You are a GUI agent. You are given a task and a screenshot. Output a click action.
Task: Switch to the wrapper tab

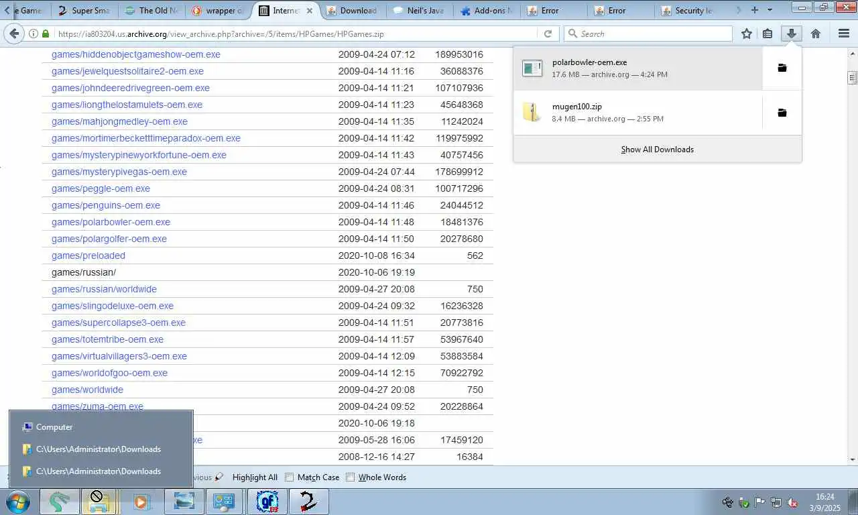(x=218, y=11)
